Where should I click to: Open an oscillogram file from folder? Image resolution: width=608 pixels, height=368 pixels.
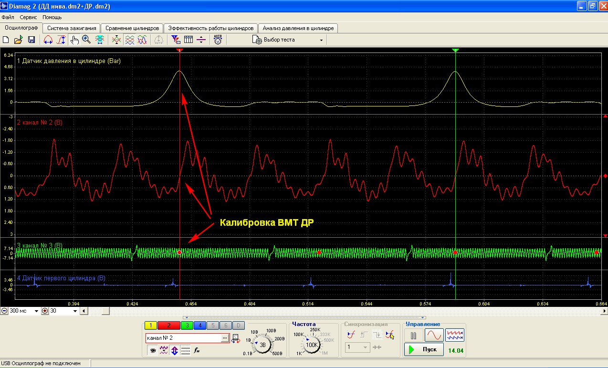tap(18, 40)
